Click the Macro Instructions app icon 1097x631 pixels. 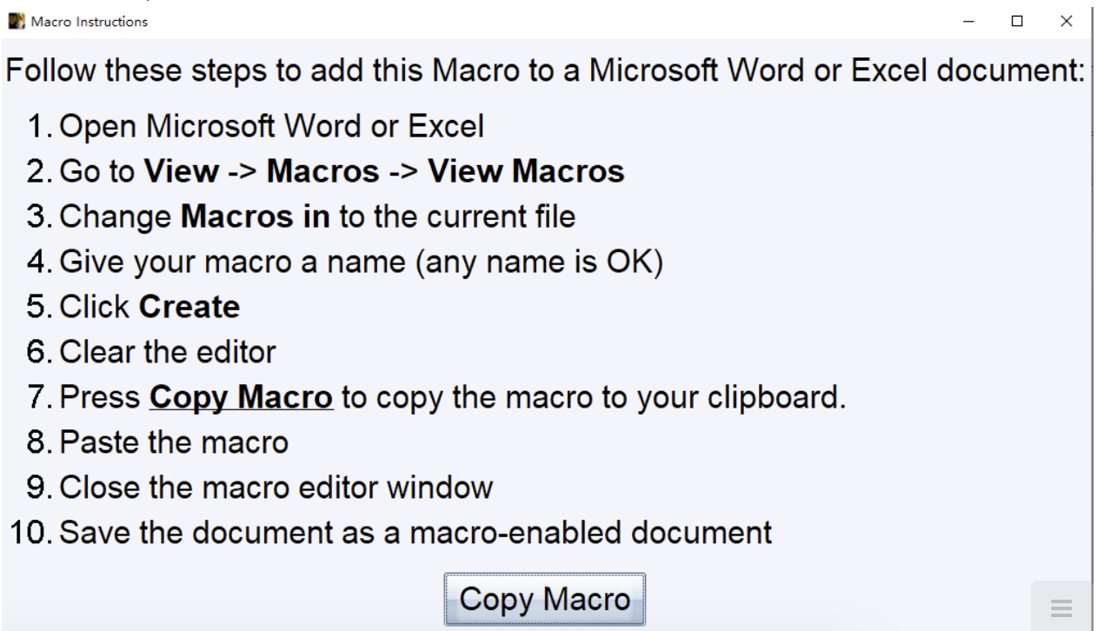16,22
